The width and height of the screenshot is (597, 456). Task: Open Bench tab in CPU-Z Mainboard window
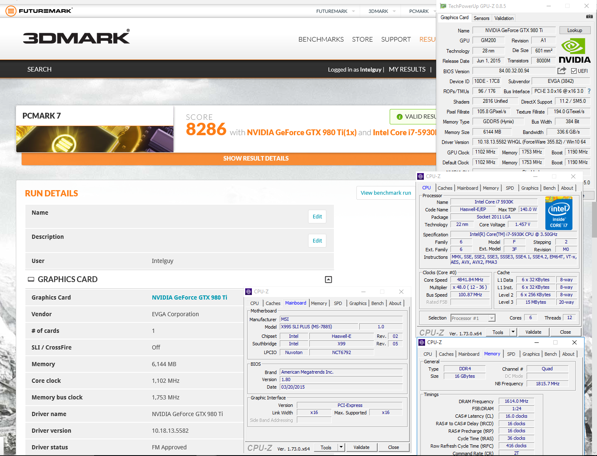point(377,303)
